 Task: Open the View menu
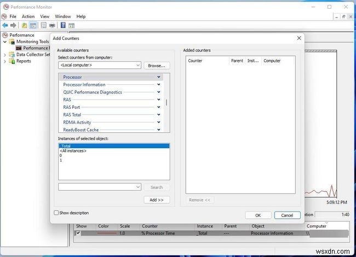point(45,16)
